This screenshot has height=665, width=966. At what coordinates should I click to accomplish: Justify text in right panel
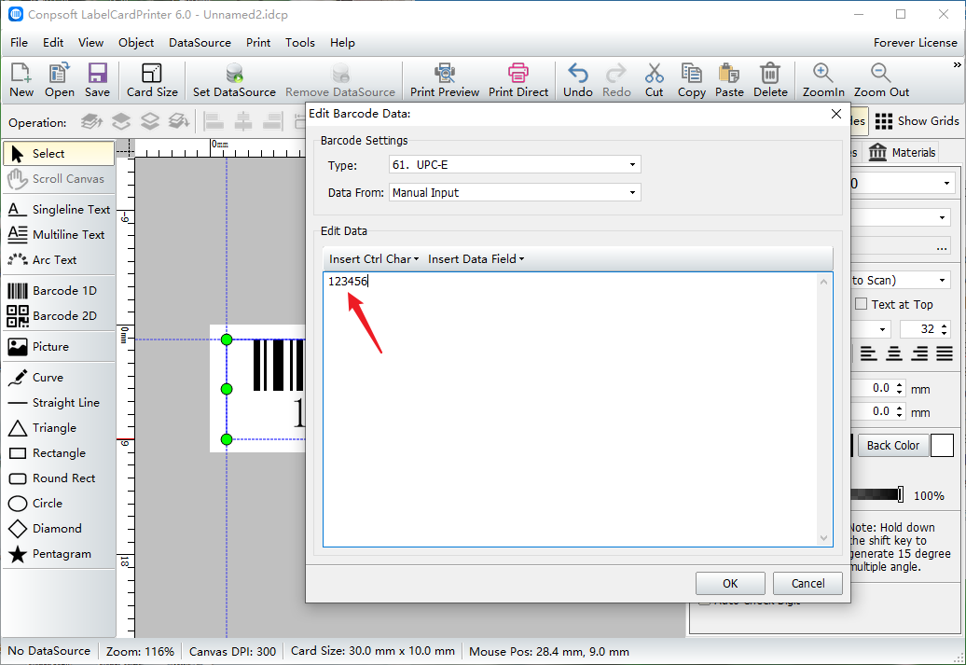(x=945, y=353)
